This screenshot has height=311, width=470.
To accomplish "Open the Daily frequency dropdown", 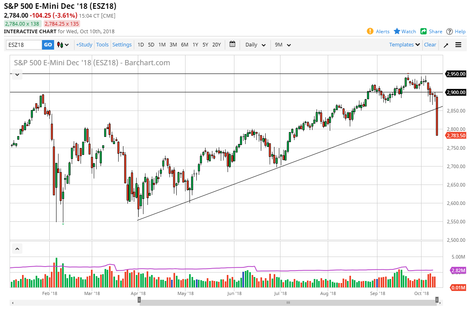I will point(255,45).
